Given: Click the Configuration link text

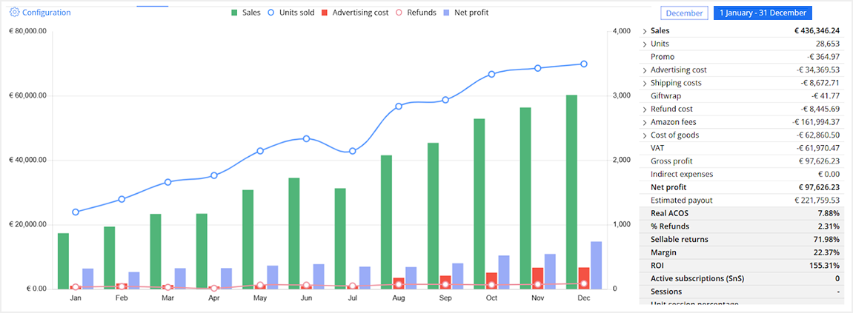Looking at the screenshot, I should (x=46, y=12).
